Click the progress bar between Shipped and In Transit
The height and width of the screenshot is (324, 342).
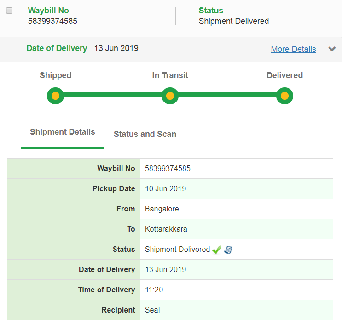[x=113, y=96]
